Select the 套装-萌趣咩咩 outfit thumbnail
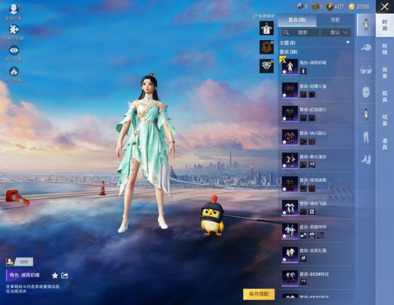This screenshot has width=394, height=305. tap(290, 231)
